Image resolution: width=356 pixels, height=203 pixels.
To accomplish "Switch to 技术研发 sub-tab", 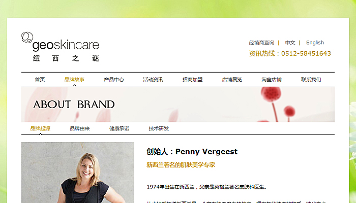I will (159, 129).
